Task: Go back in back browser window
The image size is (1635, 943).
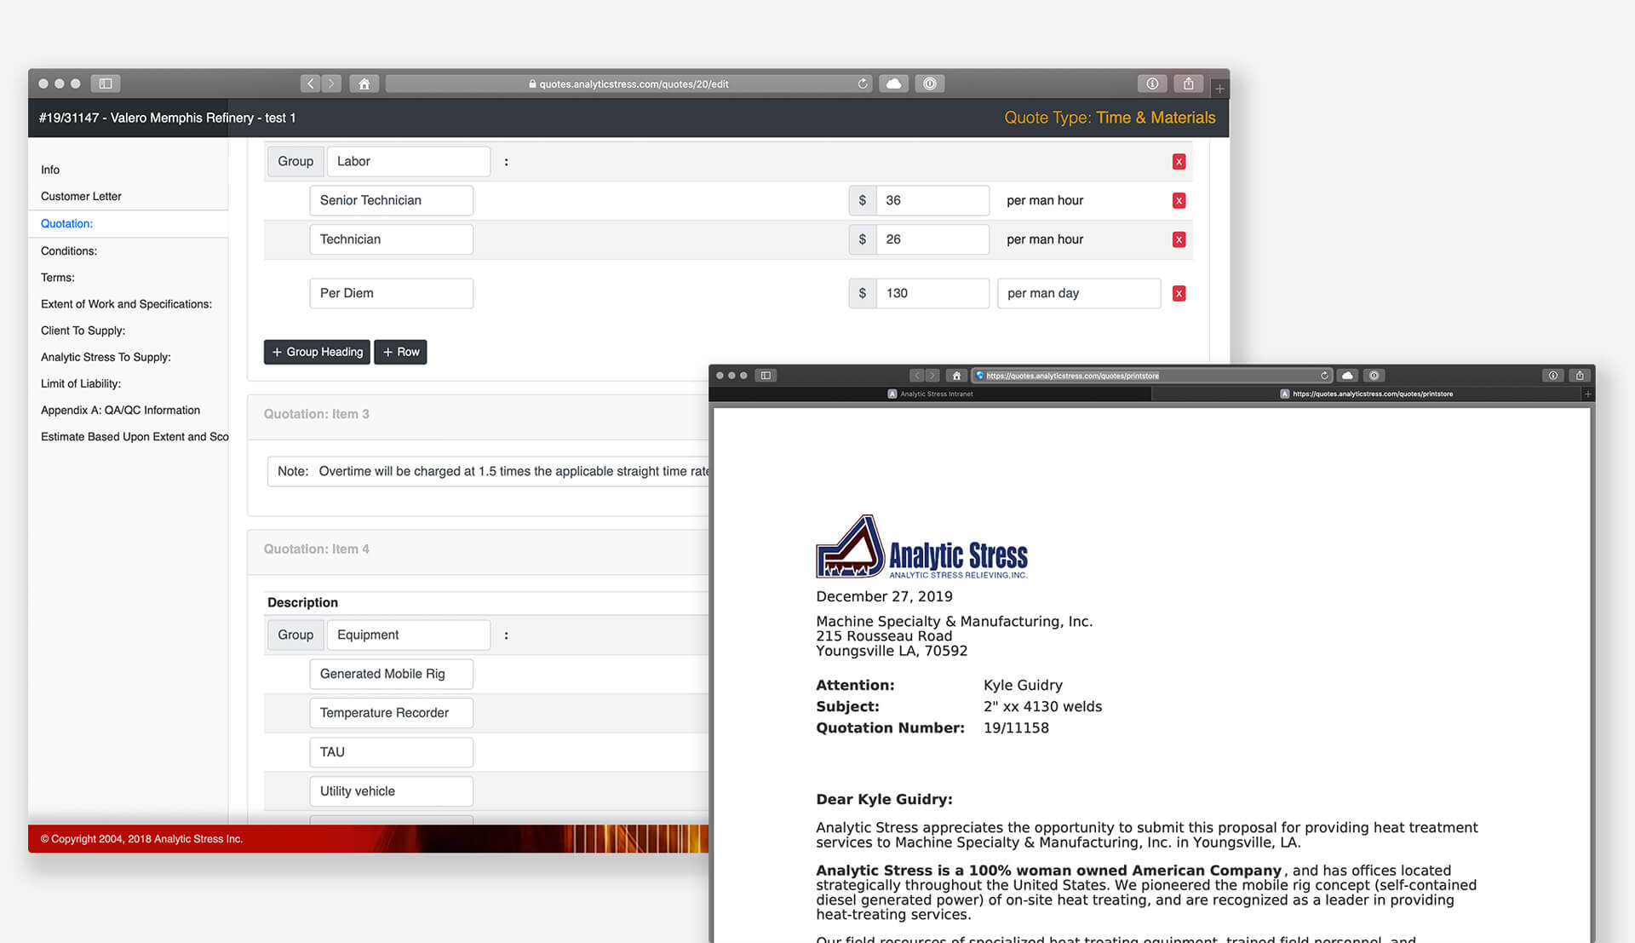Action: (310, 83)
